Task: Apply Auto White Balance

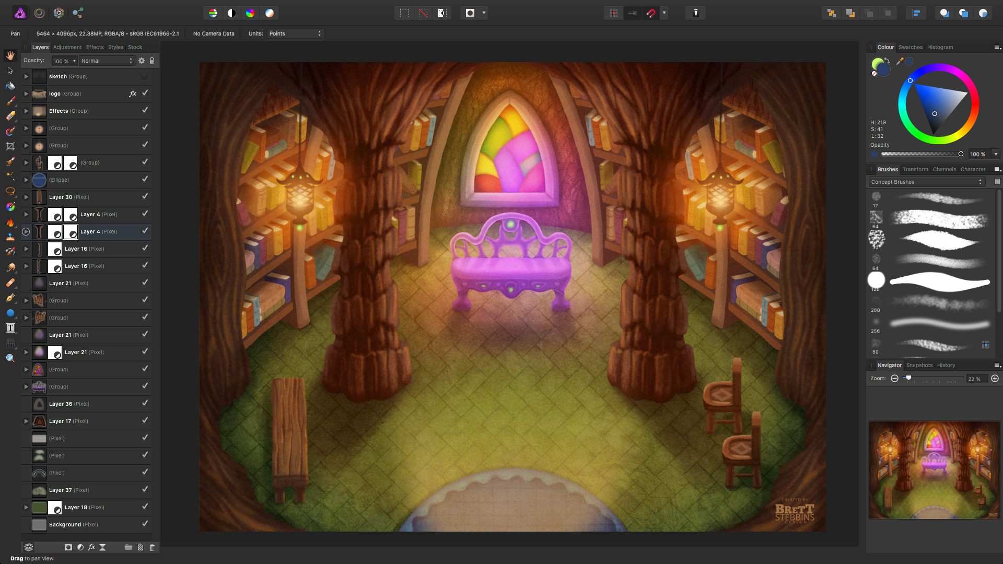Action: tap(270, 13)
